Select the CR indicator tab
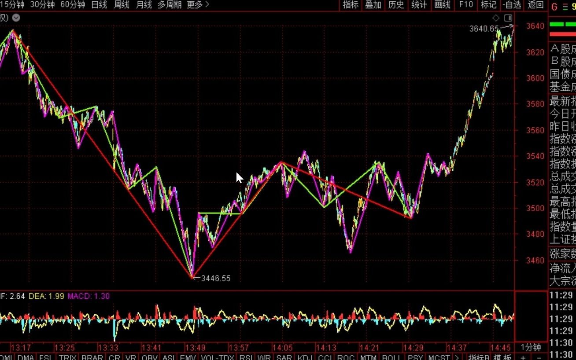 pyautogui.click(x=114, y=357)
